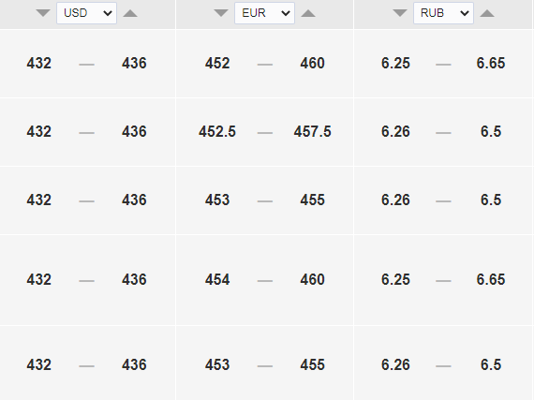Sort USD column descending with down arrow

(43, 13)
